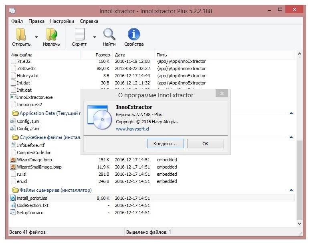Click the Innounp.e32 file icon
The width and height of the screenshot is (313, 247).
tap(13, 104)
